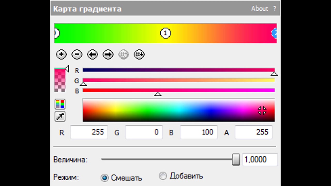Click the pink color preview swatch

pos(59,80)
